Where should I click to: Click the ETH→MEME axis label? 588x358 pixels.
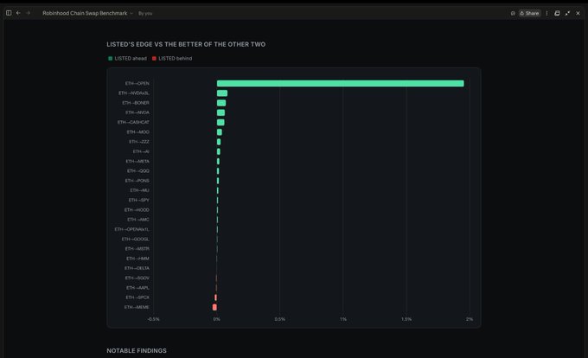pos(137,307)
